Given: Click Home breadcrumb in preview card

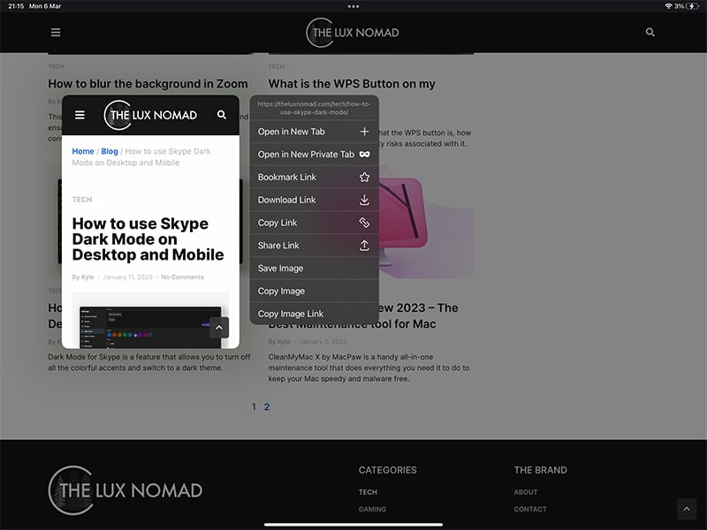Looking at the screenshot, I should tap(83, 151).
